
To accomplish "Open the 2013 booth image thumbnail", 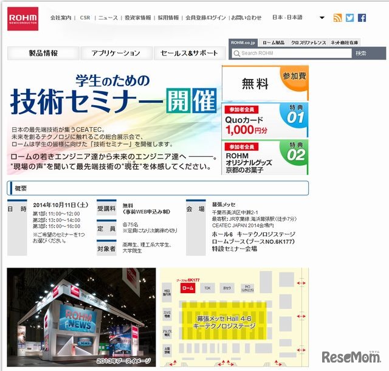I will (x=81, y=317).
